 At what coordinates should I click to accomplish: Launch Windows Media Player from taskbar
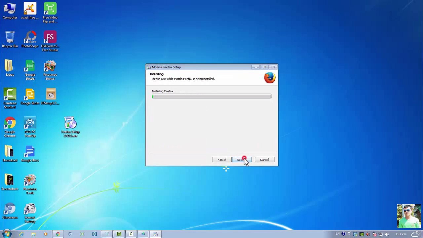tap(46, 234)
